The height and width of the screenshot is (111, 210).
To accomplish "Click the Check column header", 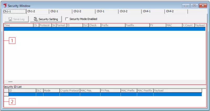I will click(x=95, y=25).
